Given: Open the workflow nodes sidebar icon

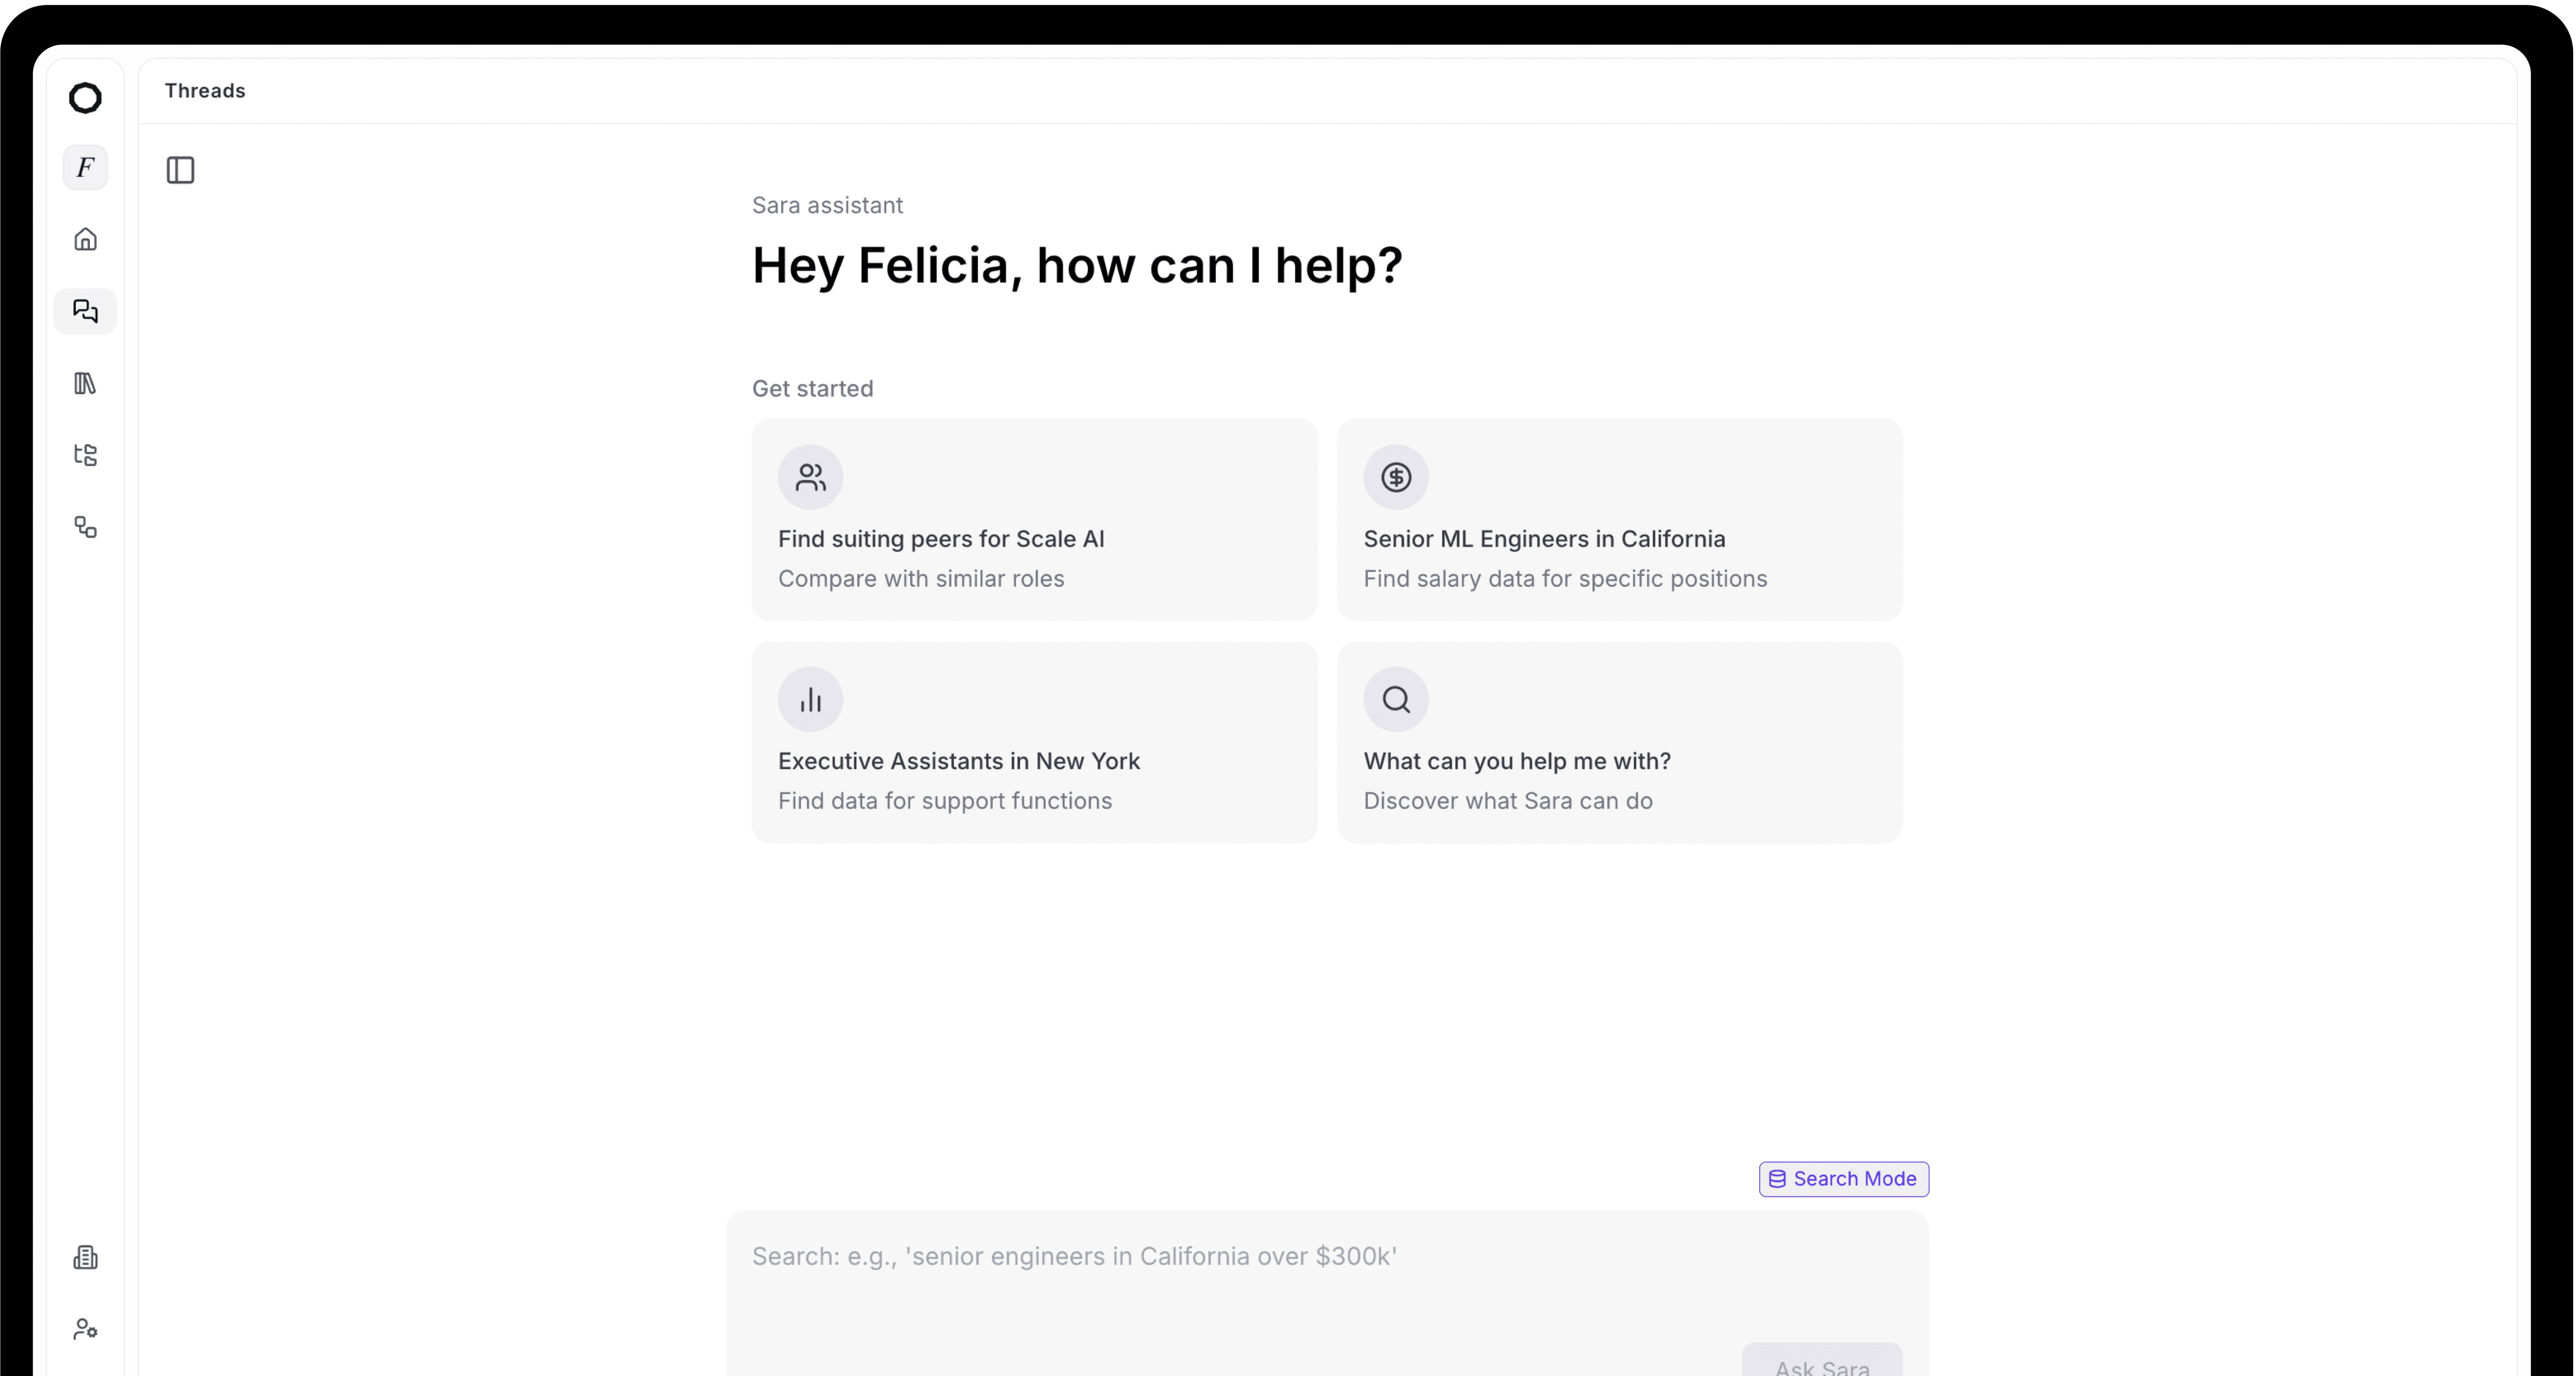Looking at the screenshot, I should (x=85, y=527).
